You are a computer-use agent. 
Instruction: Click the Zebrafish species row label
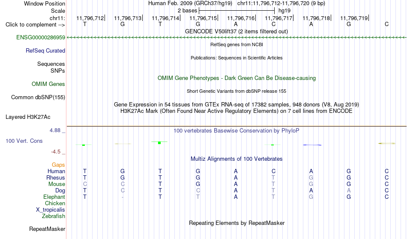click(54, 216)
